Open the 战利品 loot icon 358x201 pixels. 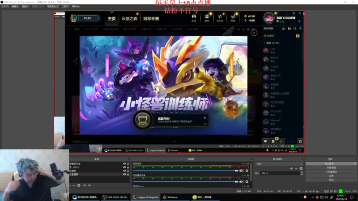(x=220, y=18)
